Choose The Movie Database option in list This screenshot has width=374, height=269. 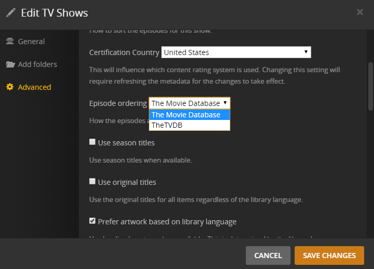tap(189, 115)
